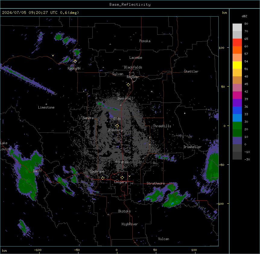260x254 pixels.
Task: Click the dBZ legend heading
Action: coord(244,16)
